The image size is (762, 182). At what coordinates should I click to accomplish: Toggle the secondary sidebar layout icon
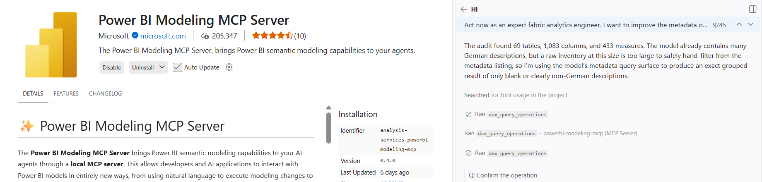tap(753, 9)
